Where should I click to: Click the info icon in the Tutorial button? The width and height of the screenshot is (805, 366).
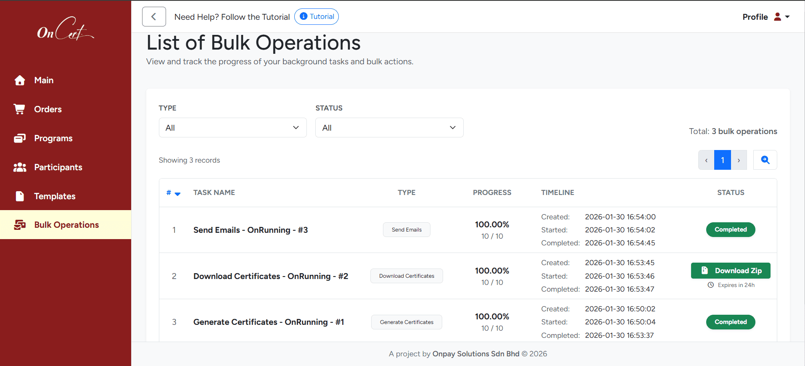pos(304,16)
